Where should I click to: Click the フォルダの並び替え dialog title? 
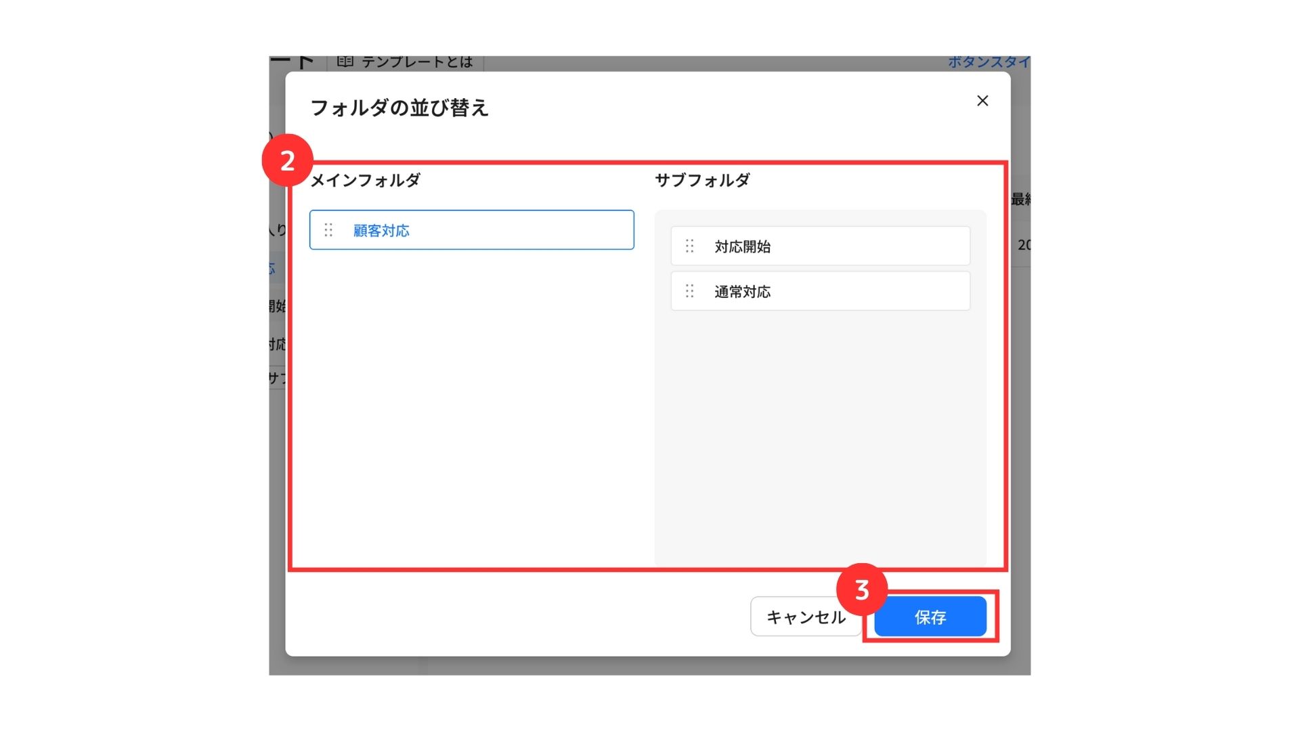pyautogui.click(x=399, y=108)
